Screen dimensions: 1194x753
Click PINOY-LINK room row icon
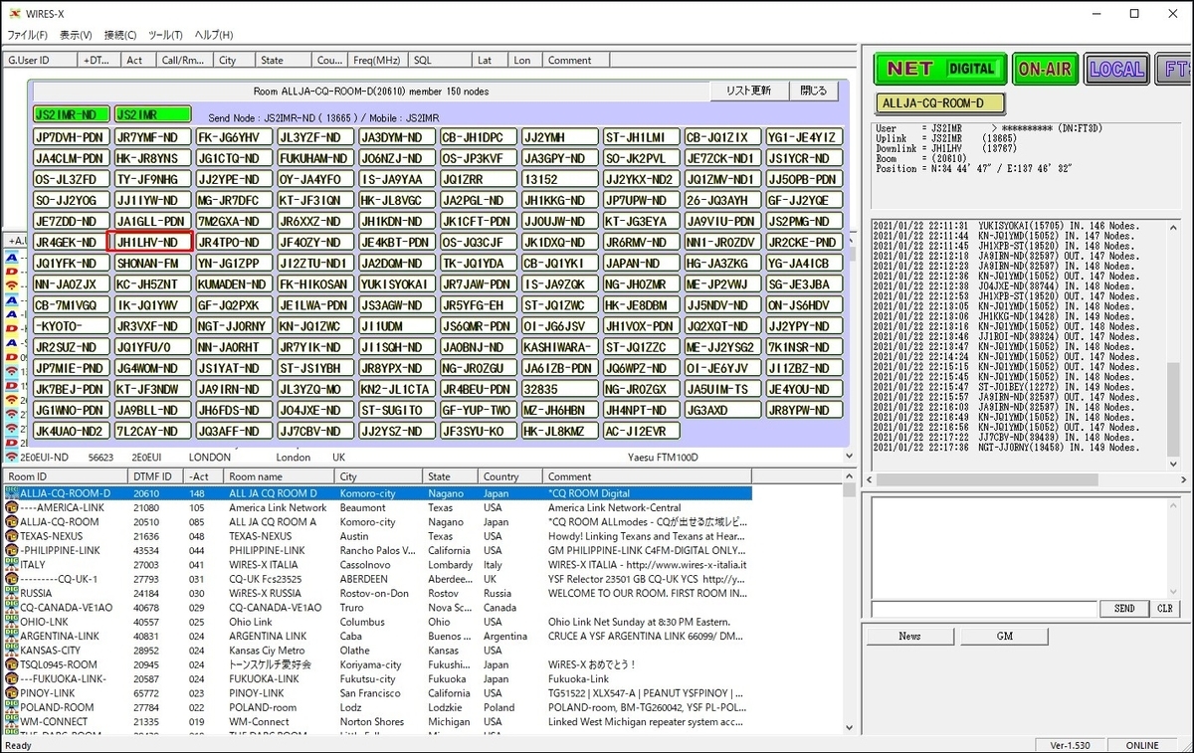click(11, 693)
